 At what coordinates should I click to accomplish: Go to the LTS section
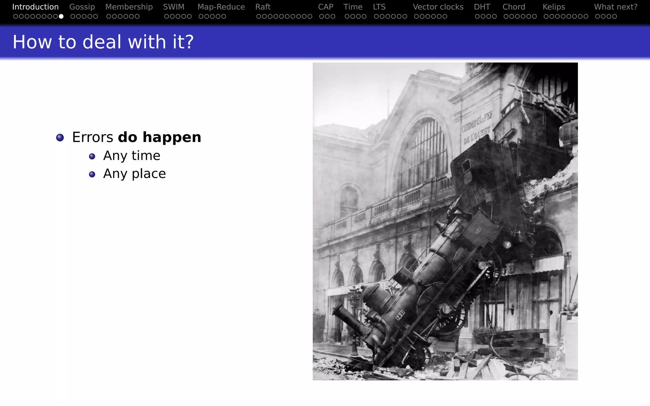[x=379, y=7]
